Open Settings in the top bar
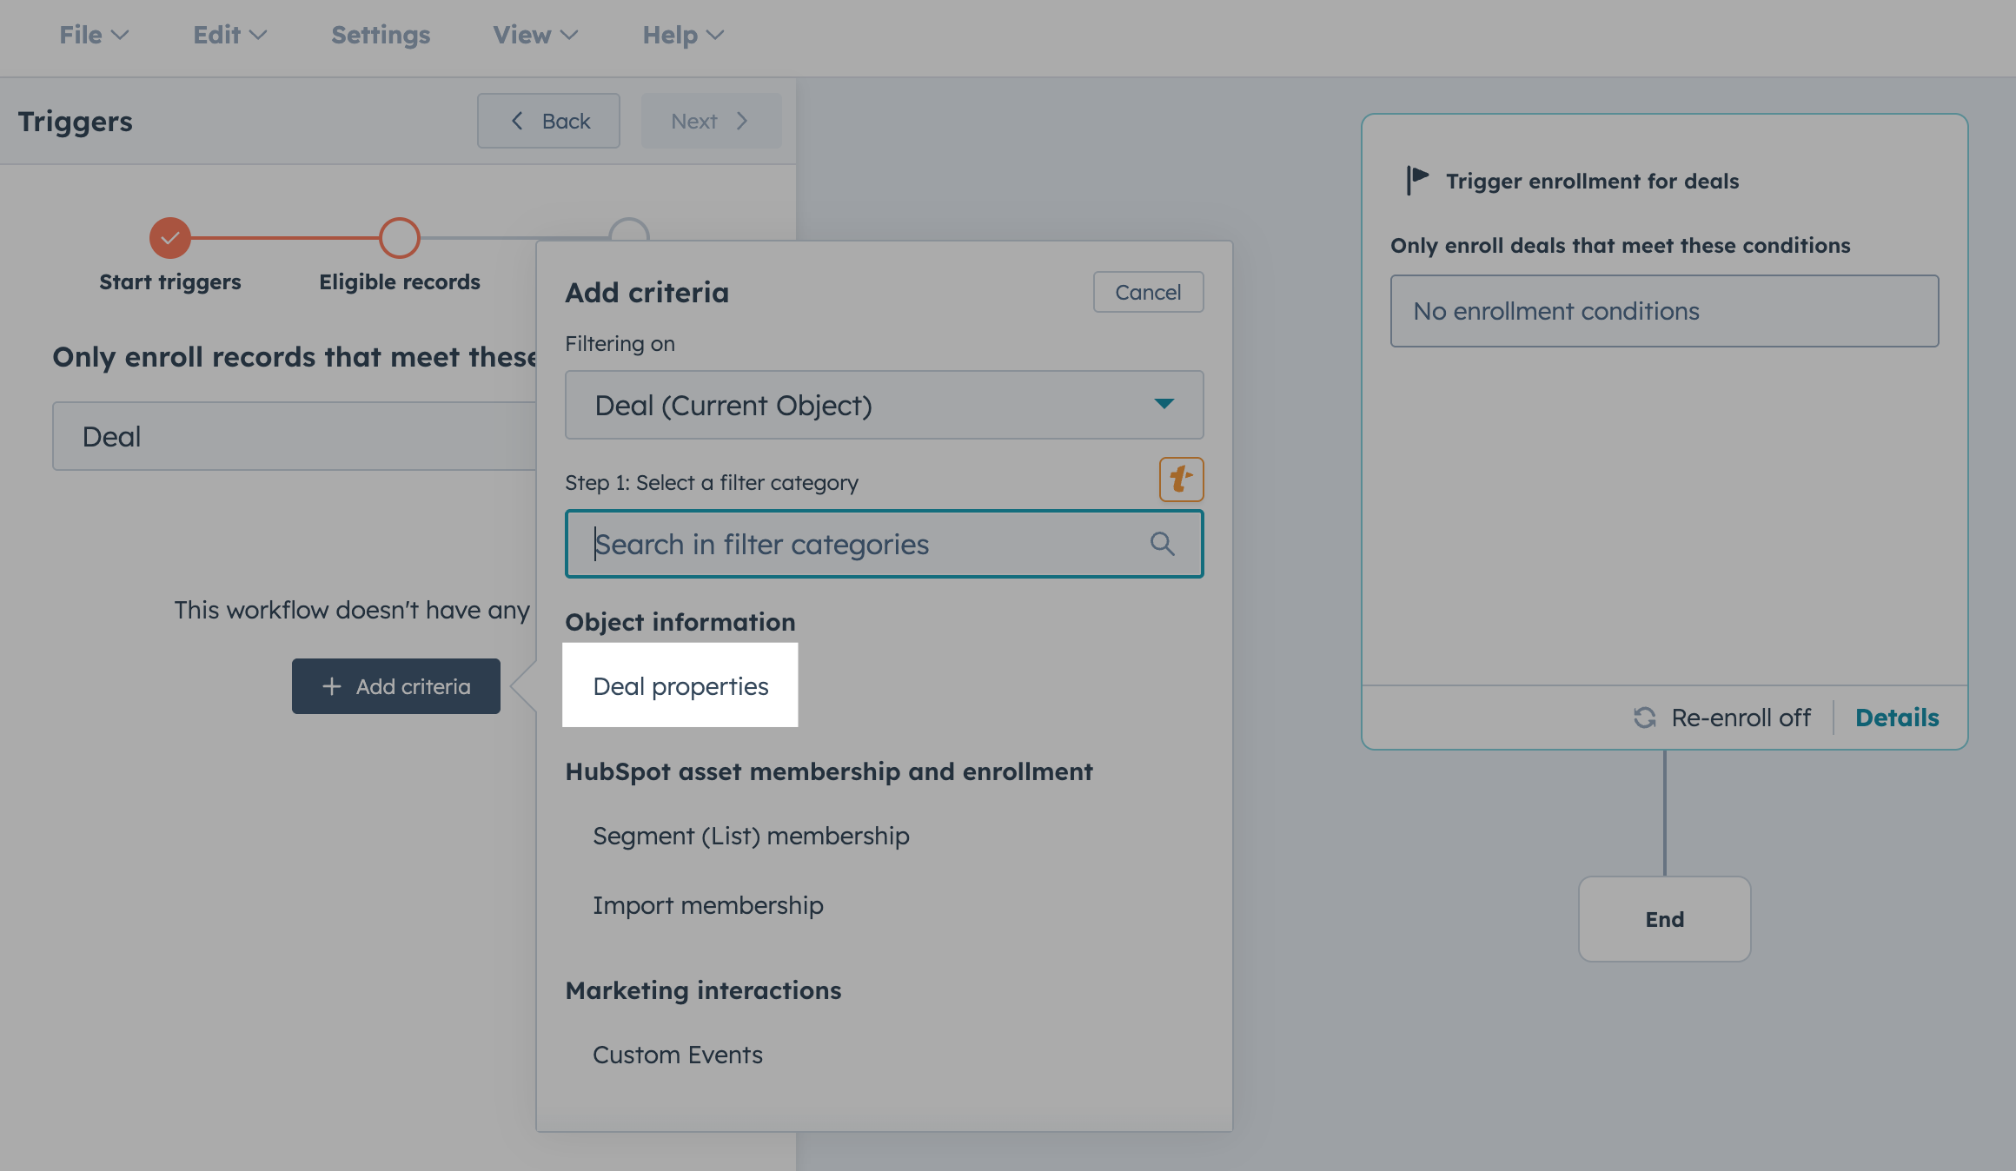 click(381, 35)
